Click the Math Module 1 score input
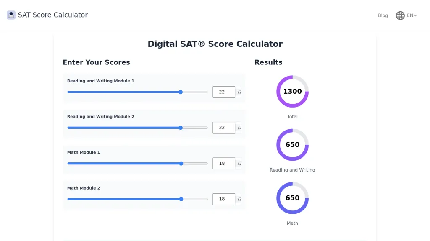The width and height of the screenshot is (430, 241). (224, 164)
